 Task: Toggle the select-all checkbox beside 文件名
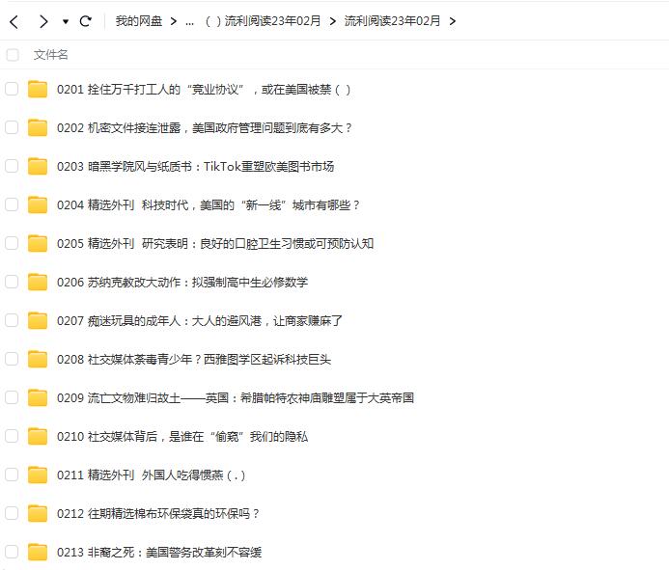tap(13, 55)
